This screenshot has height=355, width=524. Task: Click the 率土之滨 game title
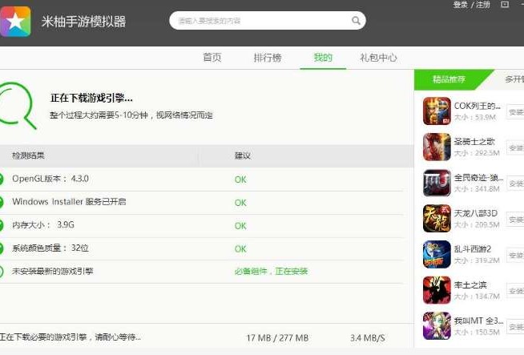tap(470, 284)
